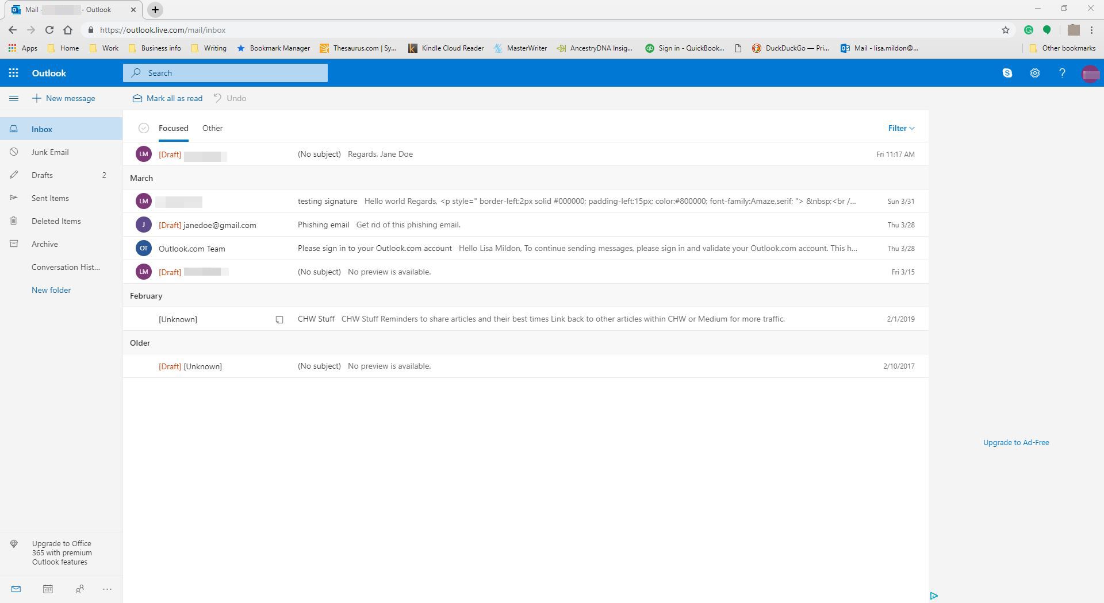
Task: Go to browser home page
Action: point(68,30)
